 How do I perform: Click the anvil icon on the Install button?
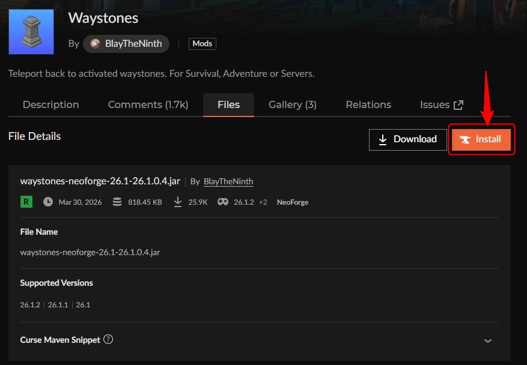pos(466,139)
